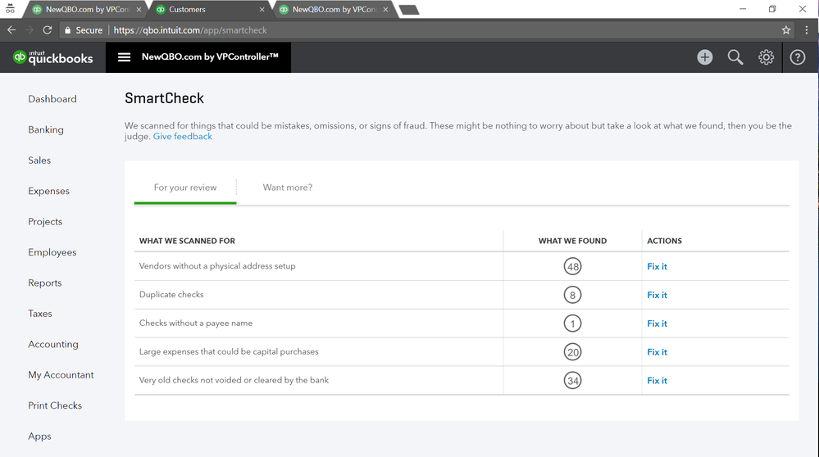Screen dimensions: 819x457
Task: Open Apps in the sidebar
Action: point(39,437)
